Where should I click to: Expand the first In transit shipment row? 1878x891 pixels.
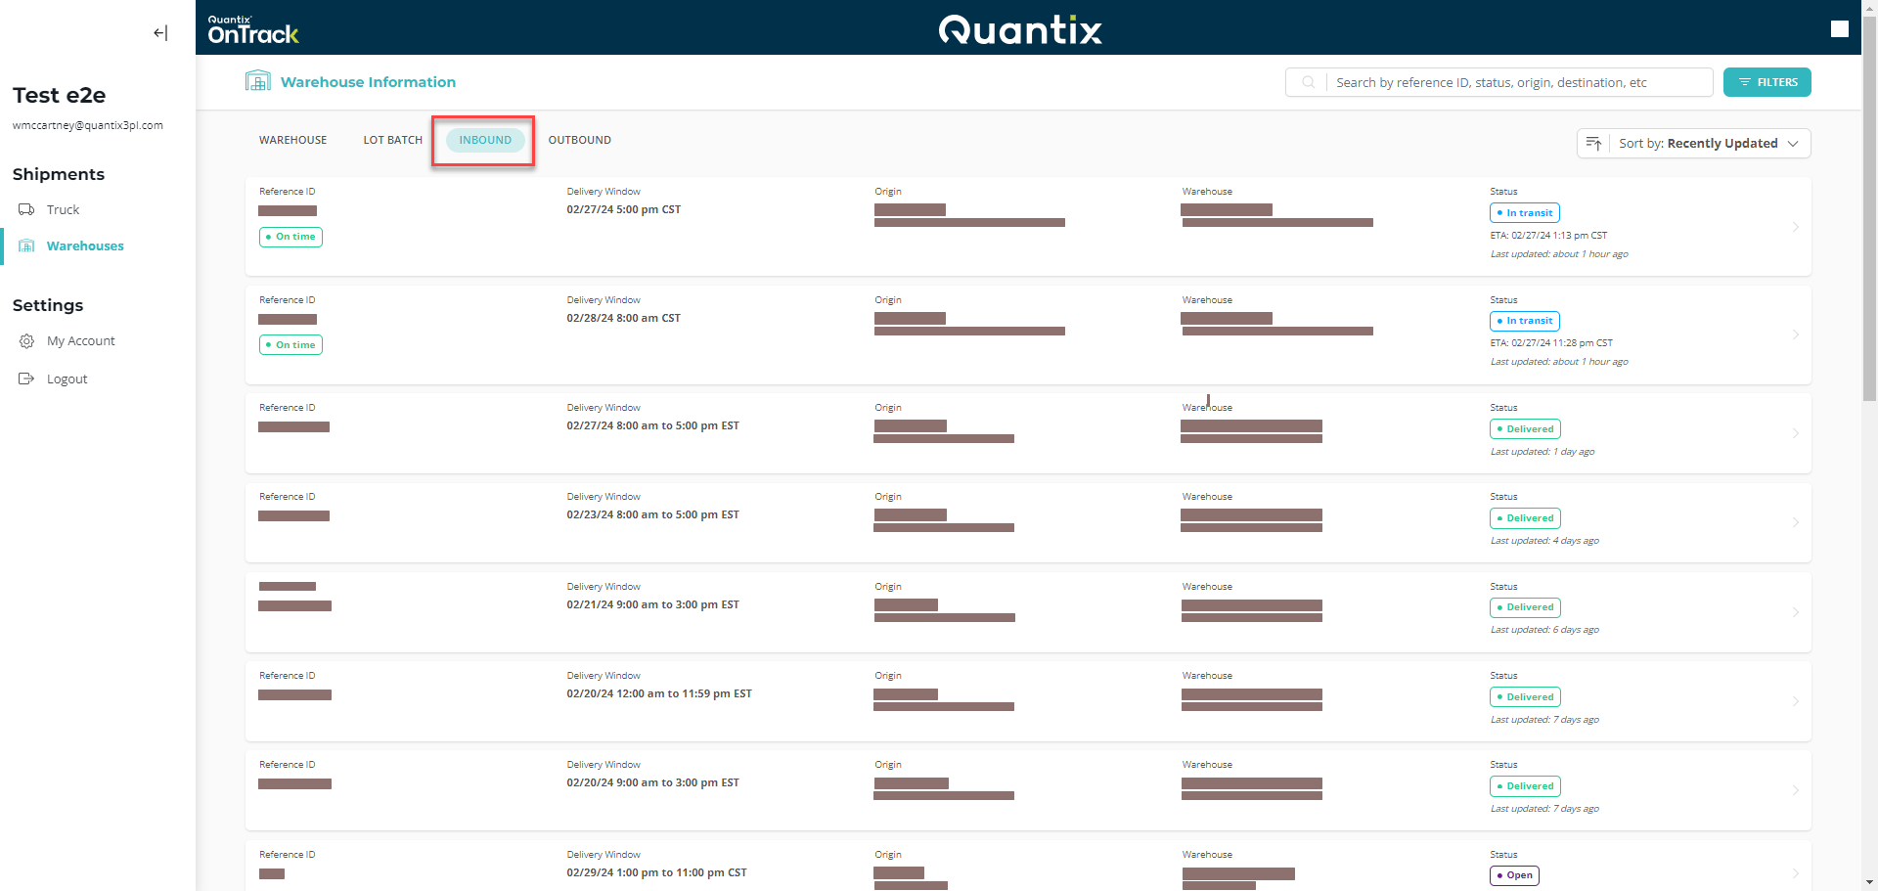(1796, 227)
